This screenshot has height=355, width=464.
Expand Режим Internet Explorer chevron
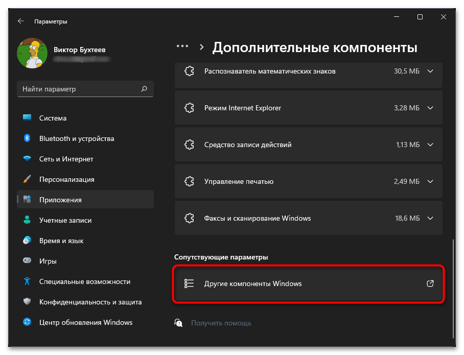click(430, 108)
